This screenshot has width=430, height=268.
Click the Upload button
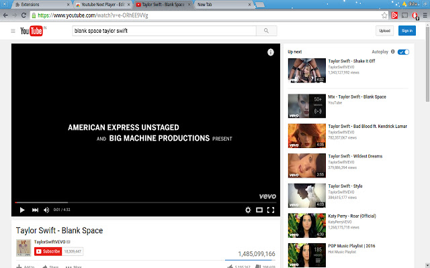384,31
